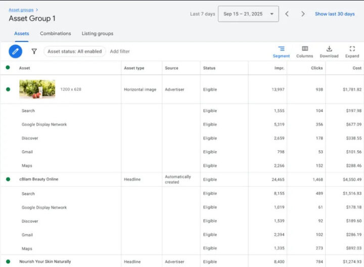Open the filter funnel icon
Viewport: 364px width, 267px height.
click(34, 51)
